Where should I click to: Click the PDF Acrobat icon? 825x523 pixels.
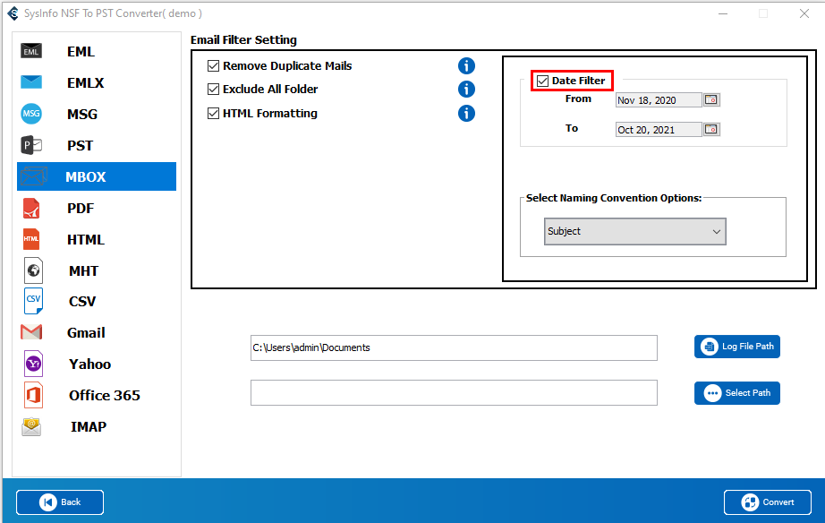pos(31,208)
